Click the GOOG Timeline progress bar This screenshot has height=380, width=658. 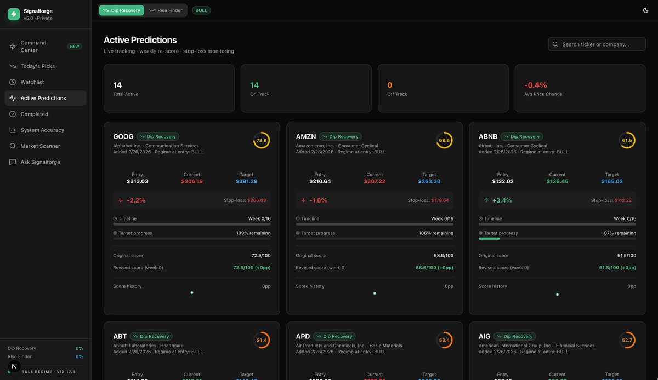pyautogui.click(x=192, y=224)
